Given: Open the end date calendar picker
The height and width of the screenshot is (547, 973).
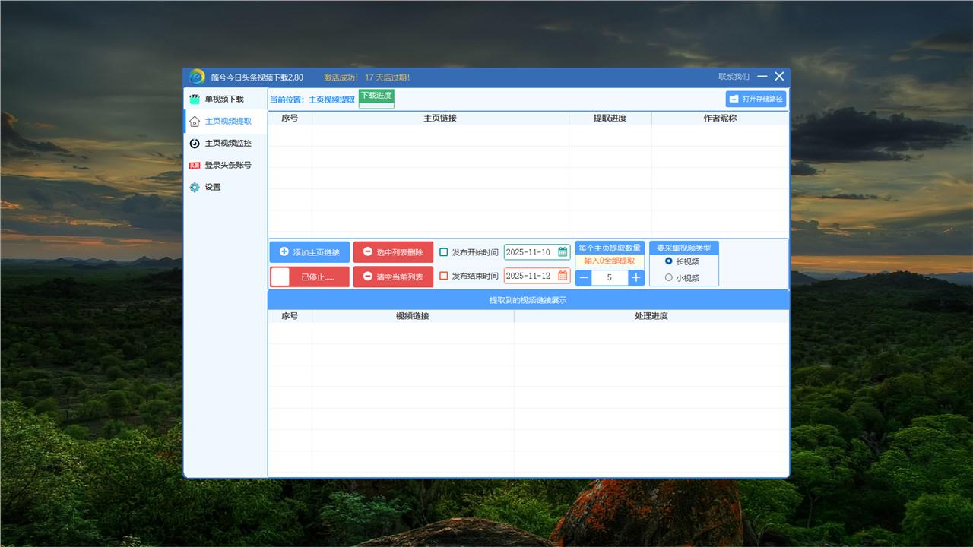Looking at the screenshot, I should 563,276.
